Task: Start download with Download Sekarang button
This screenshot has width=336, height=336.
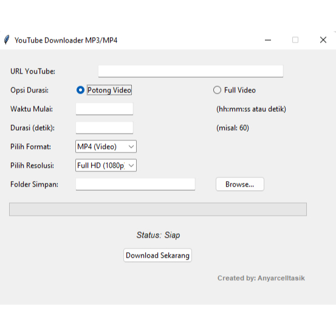Action: 157,255
